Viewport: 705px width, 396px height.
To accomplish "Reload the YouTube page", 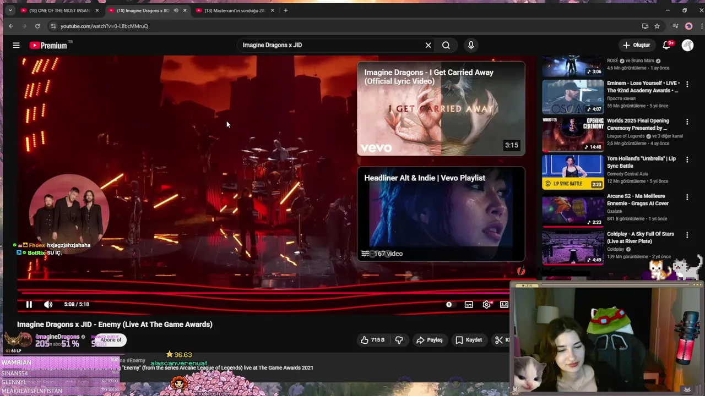I will click(37, 26).
